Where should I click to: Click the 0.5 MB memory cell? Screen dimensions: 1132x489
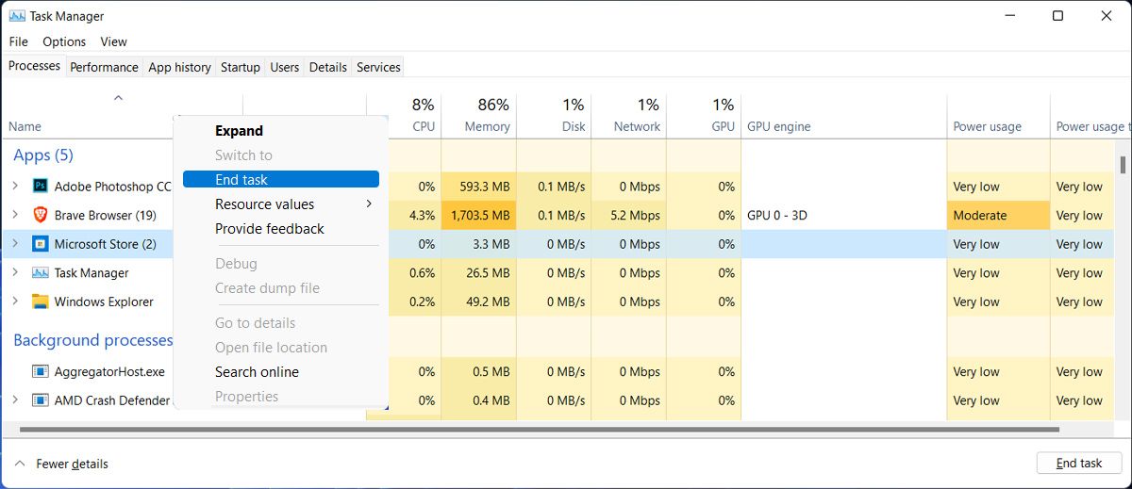point(478,371)
